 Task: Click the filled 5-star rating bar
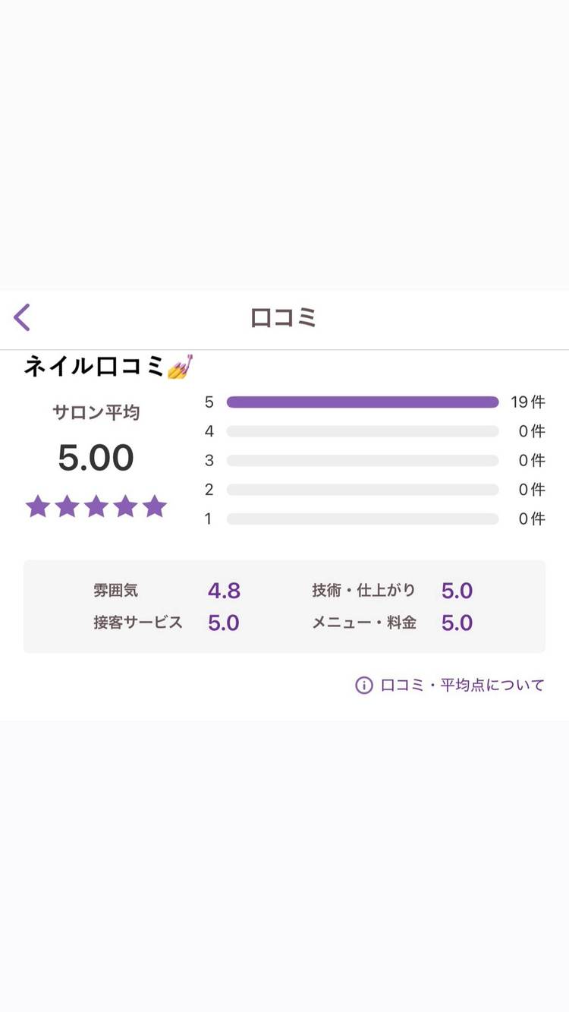(362, 402)
